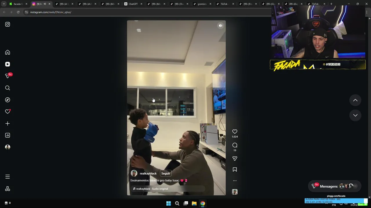371x208 pixels.
Task: Go to previous reel with up chevron
Action: [355, 100]
